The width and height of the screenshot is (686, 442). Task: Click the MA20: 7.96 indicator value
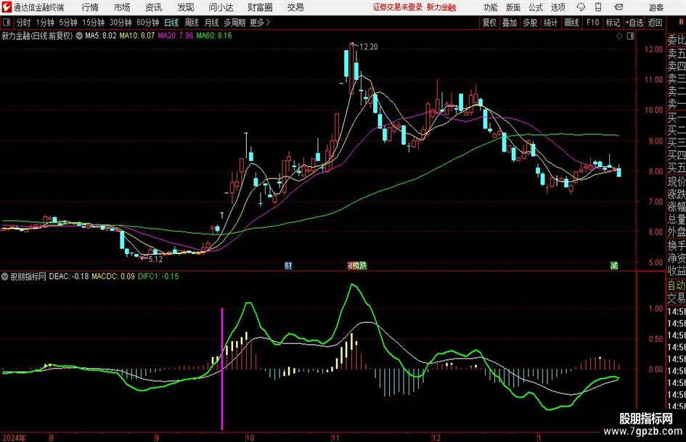pos(176,36)
